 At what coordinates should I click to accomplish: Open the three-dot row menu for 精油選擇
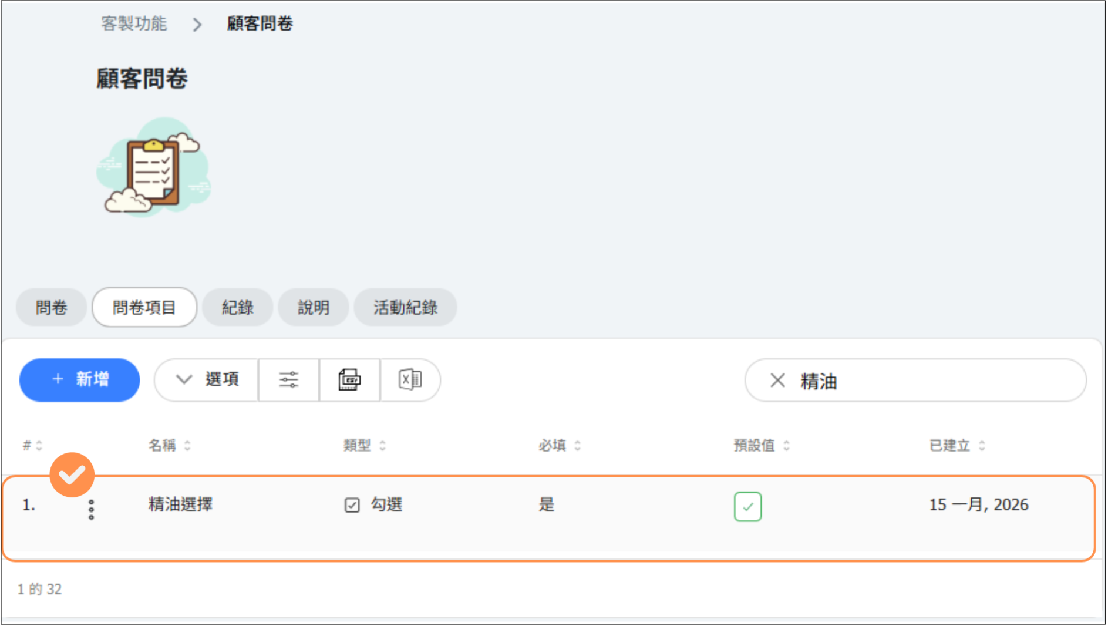pos(91,510)
